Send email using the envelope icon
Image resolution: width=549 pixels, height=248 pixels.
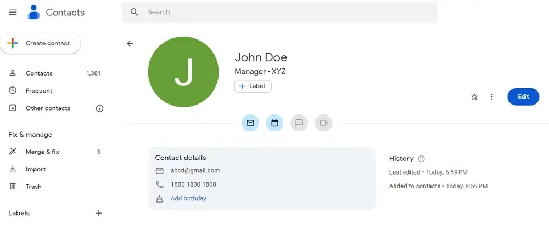(250, 123)
